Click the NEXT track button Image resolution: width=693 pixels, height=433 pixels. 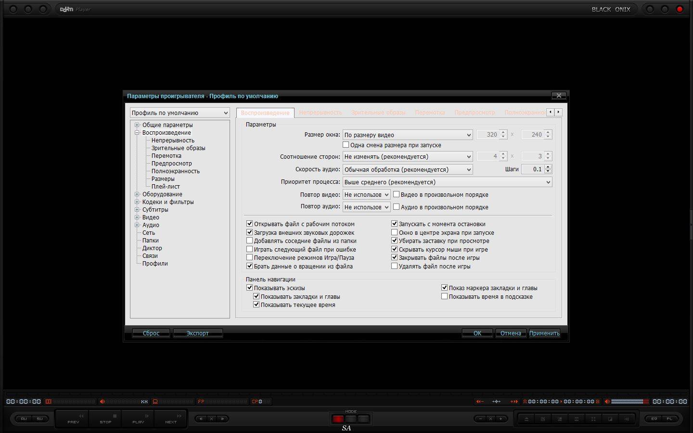171,419
